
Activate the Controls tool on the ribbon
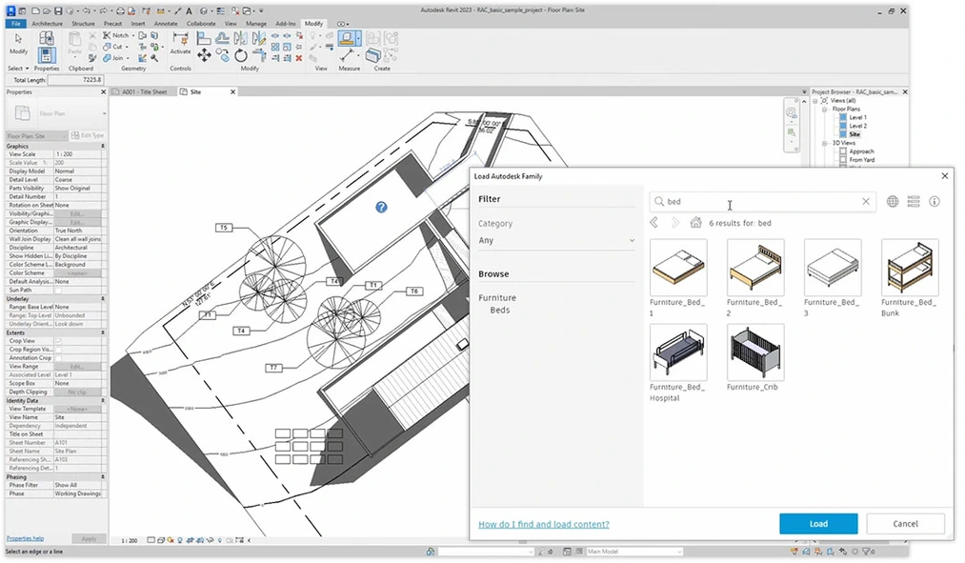click(180, 48)
